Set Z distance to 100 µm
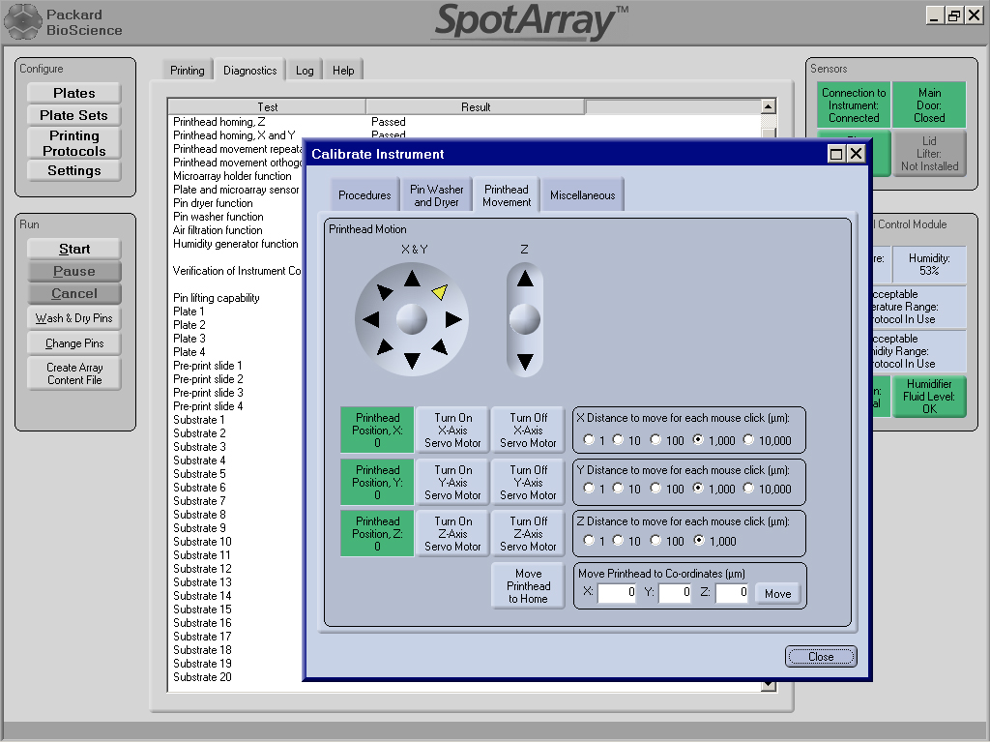990x743 pixels. (656, 540)
